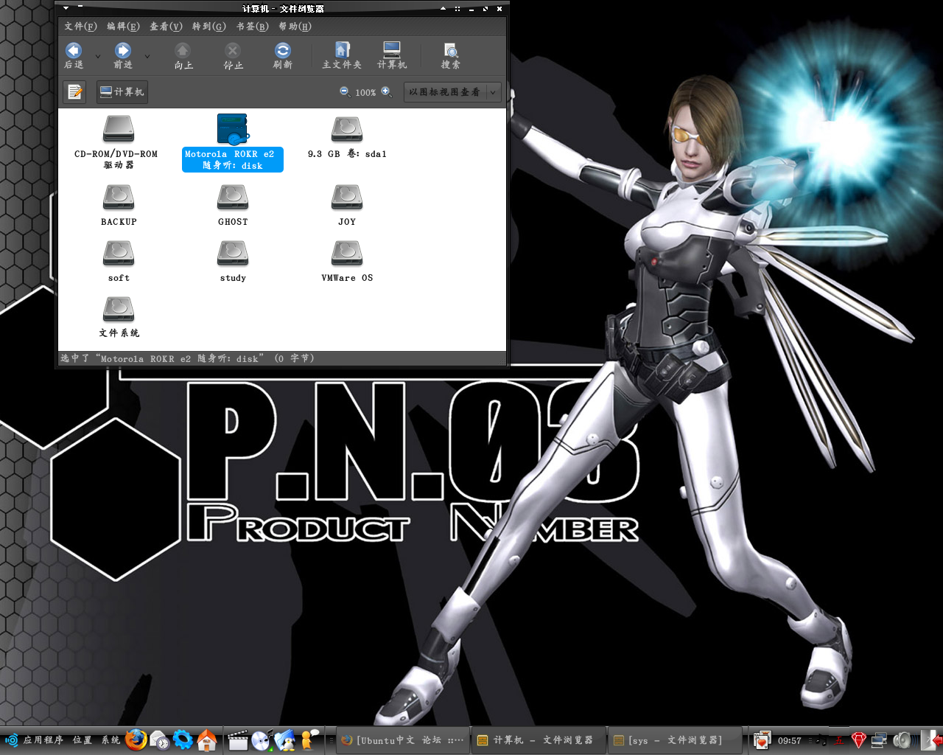This screenshot has width=943, height=755.
Task: Click the blue gear launcher in panel
Action: pyautogui.click(x=183, y=740)
